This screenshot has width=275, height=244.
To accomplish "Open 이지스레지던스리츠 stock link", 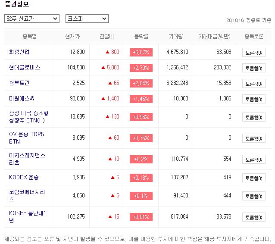I will 27,159.
